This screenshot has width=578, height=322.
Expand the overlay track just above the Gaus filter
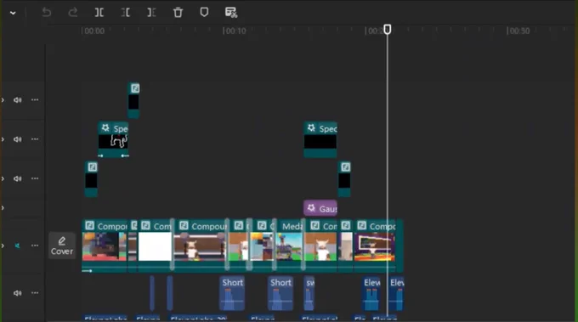click(3, 178)
